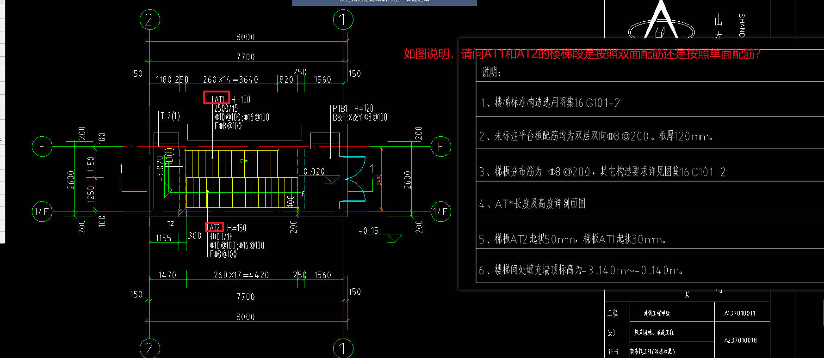Click note 1 about 图集16G101-2
This screenshot has width=824, height=358.
[550, 103]
